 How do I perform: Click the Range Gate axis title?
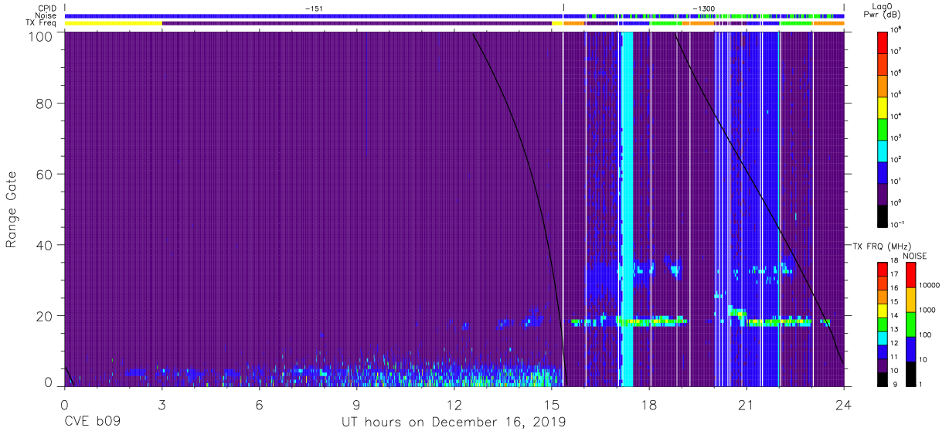coord(12,209)
